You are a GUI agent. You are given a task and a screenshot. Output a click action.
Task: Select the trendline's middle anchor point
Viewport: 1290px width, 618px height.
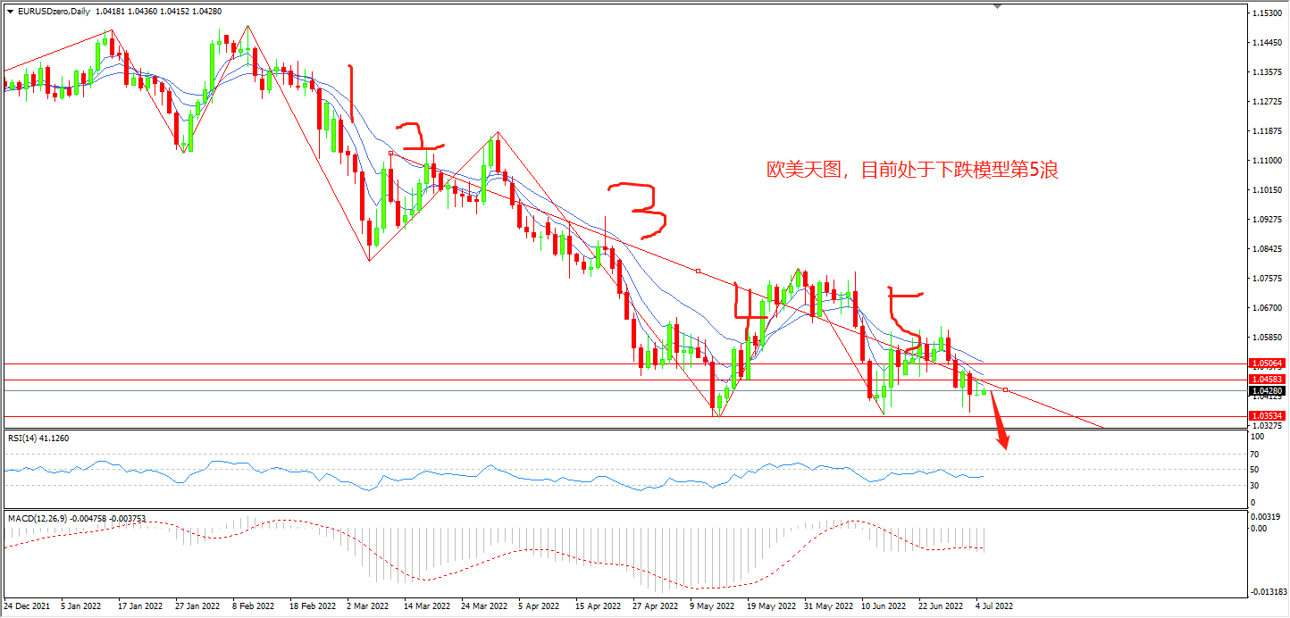click(x=698, y=271)
